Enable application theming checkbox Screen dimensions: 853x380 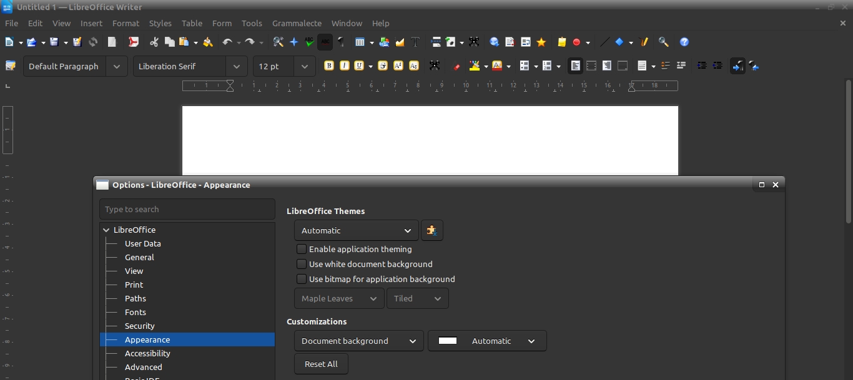point(302,249)
